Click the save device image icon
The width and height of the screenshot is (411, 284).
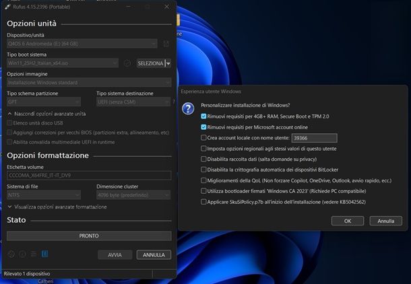pos(166,44)
